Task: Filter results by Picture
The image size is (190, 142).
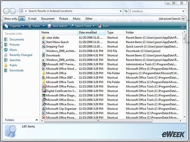Action: (64, 19)
